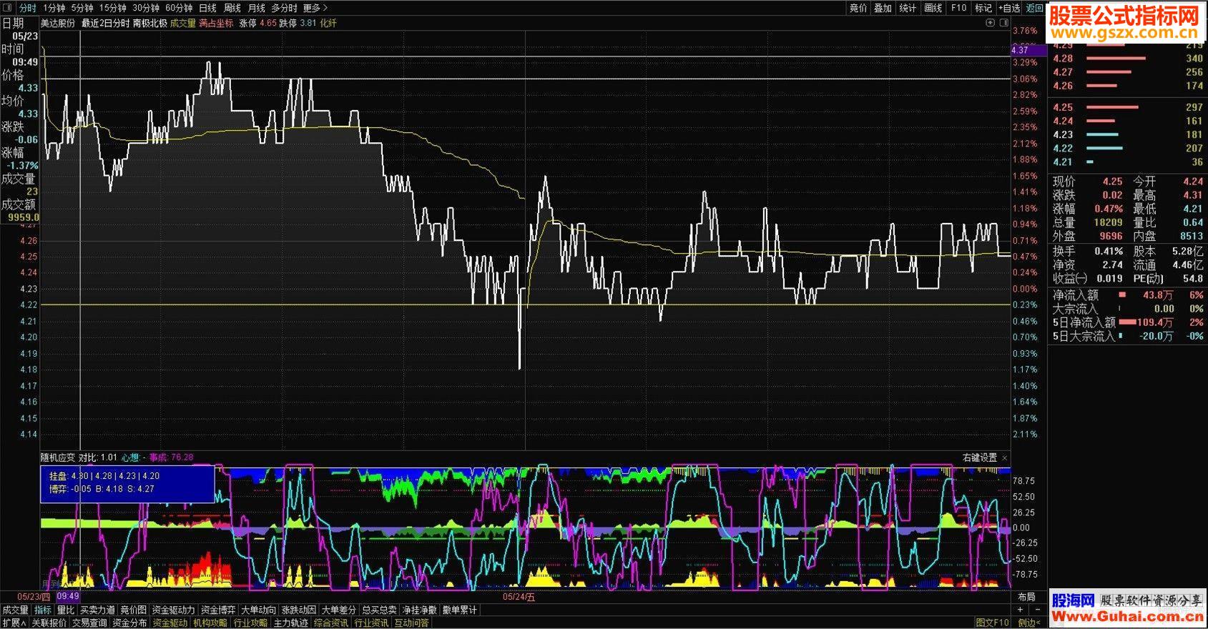Screen dimensions: 1208x629
Task: Switch to 1分钟 period
Action: [54, 8]
